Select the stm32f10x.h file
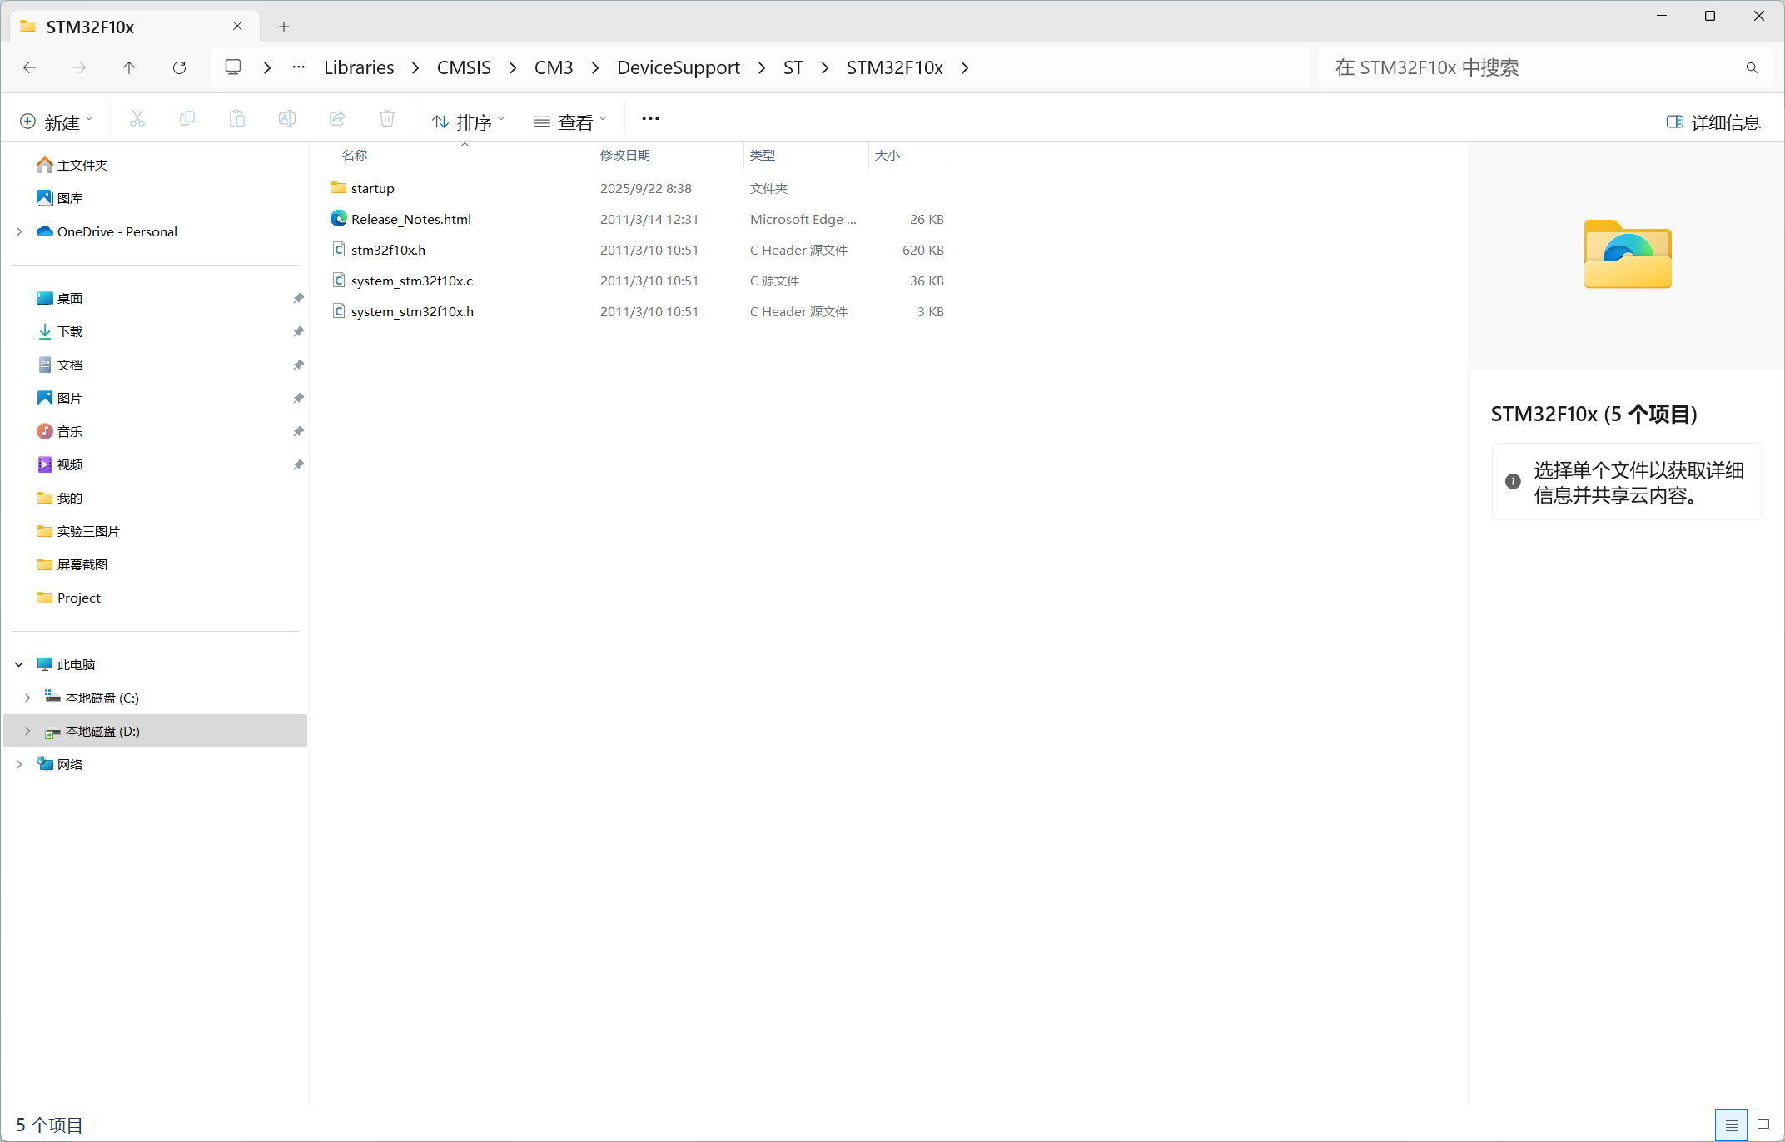The height and width of the screenshot is (1142, 1785). [388, 250]
